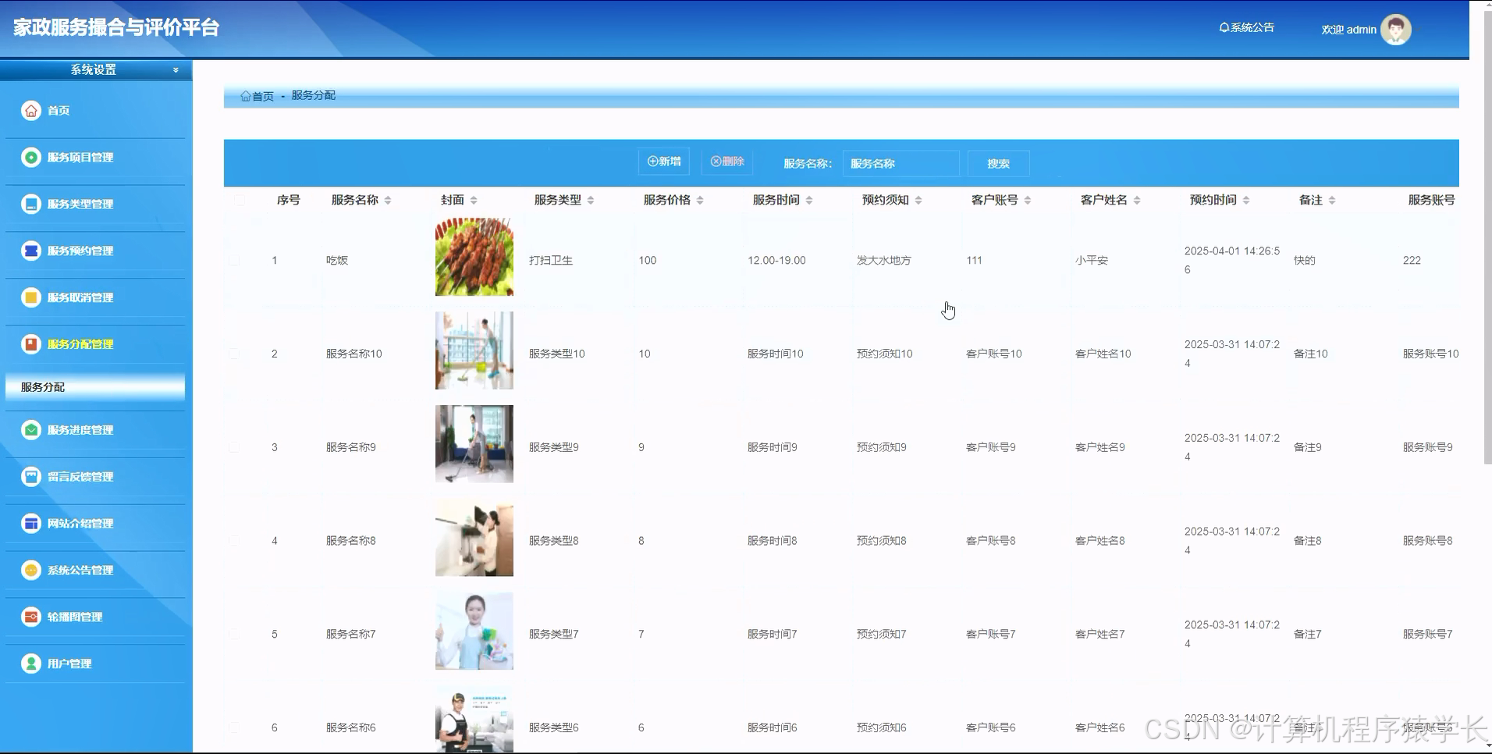The height and width of the screenshot is (754, 1492).
Task: Check the row checkbox for 服务名称7
Action: point(234,634)
